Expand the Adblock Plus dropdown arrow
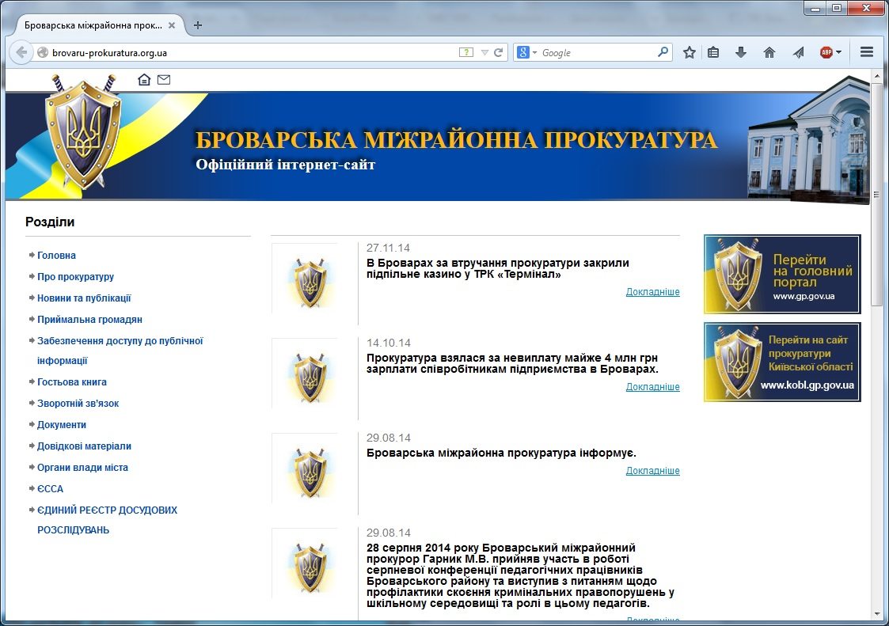The height and width of the screenshot is (626, 889). click(x=838, y=52)
